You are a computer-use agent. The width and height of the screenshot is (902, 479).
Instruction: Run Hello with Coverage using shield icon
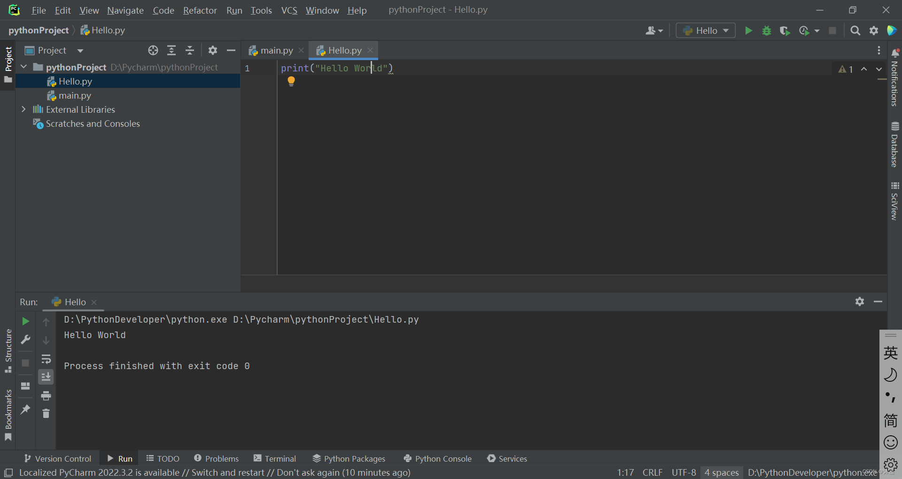click(x=785, y=30)
